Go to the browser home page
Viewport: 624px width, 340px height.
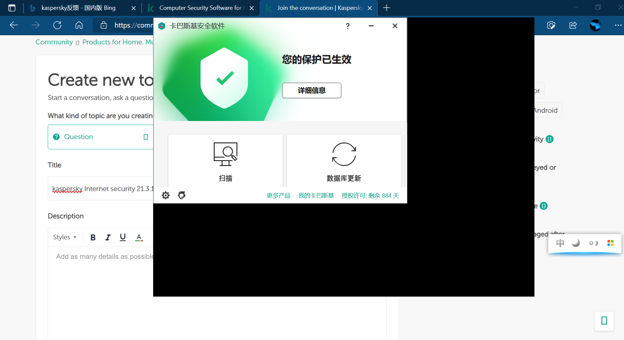tap(79, 25)
